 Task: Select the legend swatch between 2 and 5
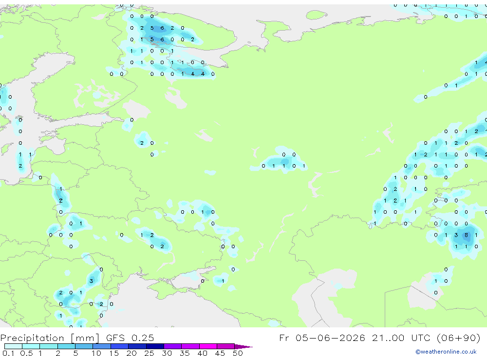(66, 346)
